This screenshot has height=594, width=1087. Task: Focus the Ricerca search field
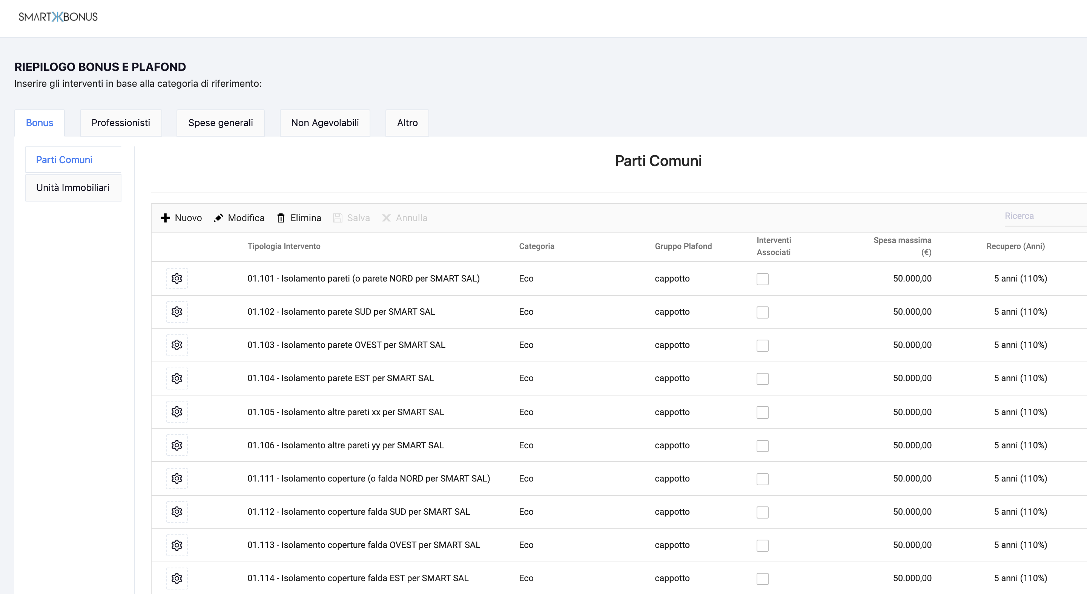click(1045, 216)
